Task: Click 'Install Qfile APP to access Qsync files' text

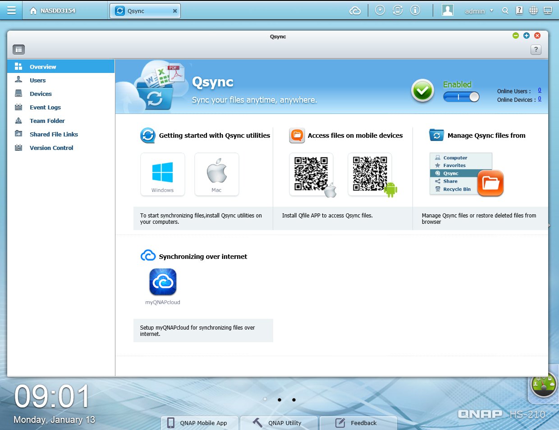Action: click(x=327, y=216)
